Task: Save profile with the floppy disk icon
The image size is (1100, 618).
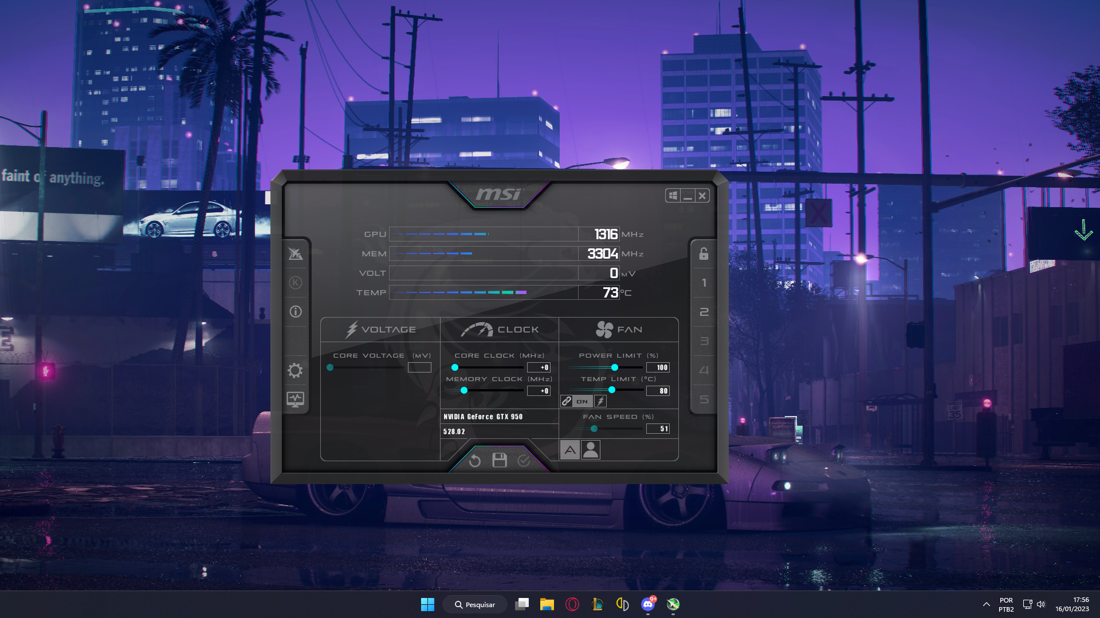Action: point(500,461)
